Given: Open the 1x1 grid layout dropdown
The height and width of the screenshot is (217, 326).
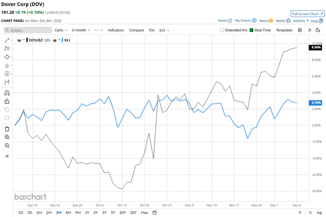Looking at the screenshot, I should [x=164, y=30].
